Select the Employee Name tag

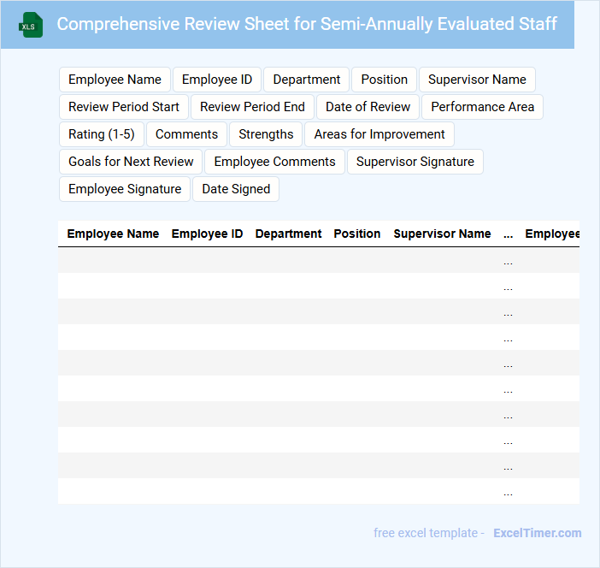(x=115, y=80)
